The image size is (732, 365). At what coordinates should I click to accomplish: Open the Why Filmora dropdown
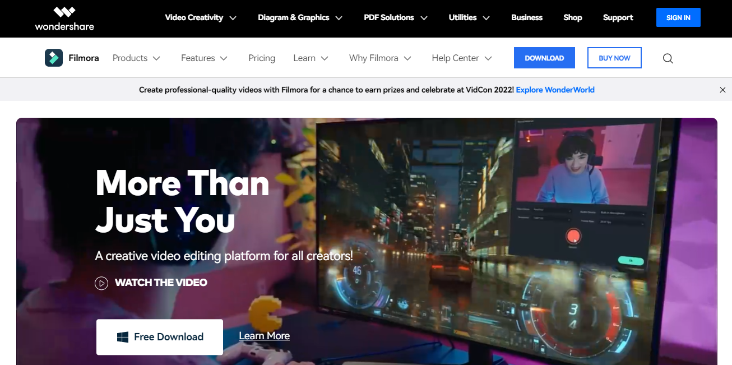coord(381,58)
